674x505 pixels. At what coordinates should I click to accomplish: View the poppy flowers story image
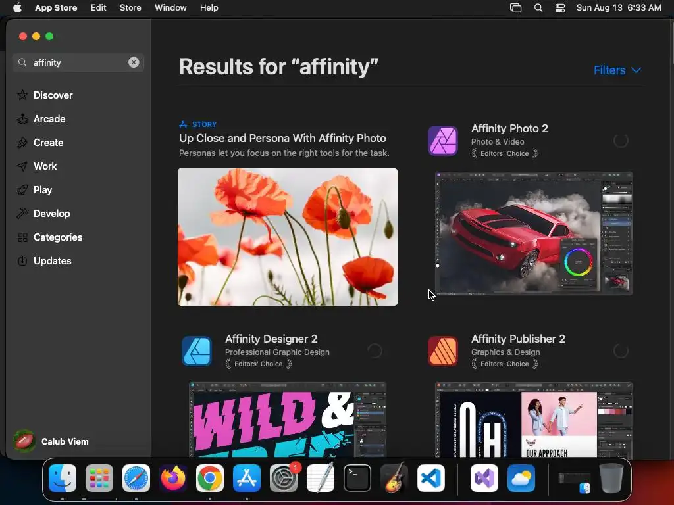[x=288, y=237]
